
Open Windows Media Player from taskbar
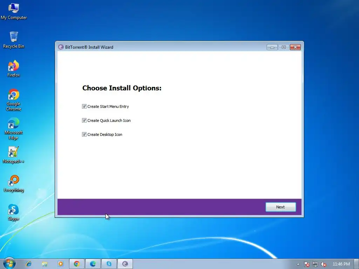tap(61, 264)
